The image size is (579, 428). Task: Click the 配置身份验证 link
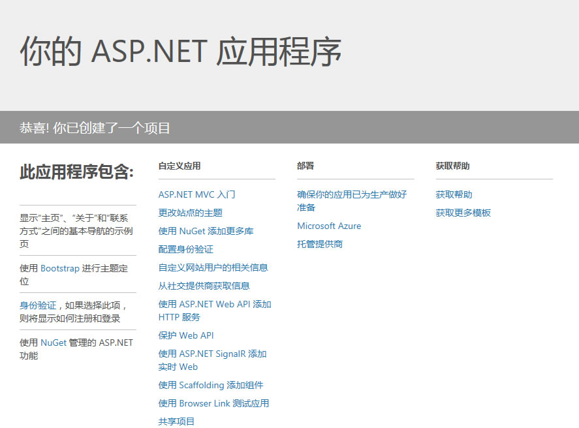[x=186, y=249]
